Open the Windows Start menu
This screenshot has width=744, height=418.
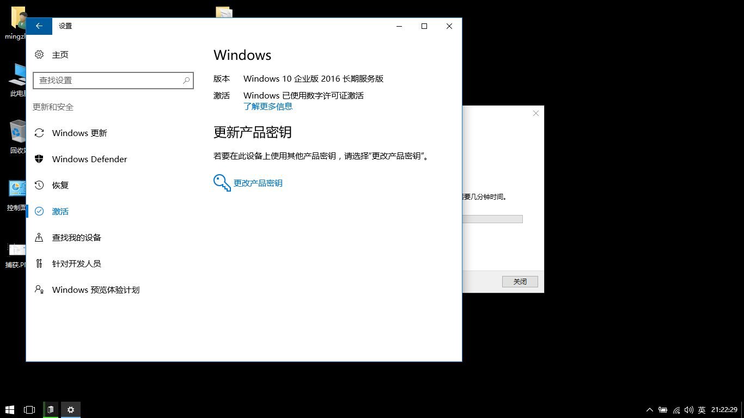click(x=10, y=409)
